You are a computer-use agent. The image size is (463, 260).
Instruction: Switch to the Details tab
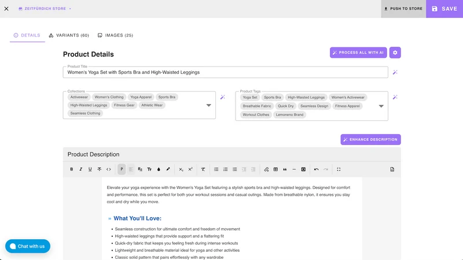pyautogui.click(x=27, y=35)
